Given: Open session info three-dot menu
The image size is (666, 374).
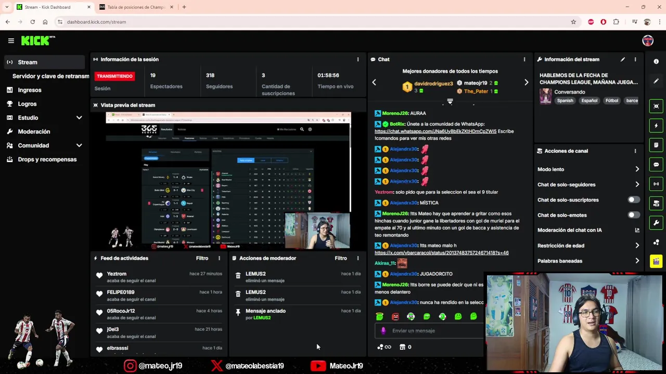Looking at the screenshot, I should coord(357,59).
